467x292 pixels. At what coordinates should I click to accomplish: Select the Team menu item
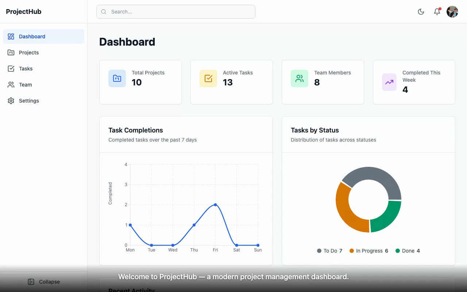click(x=43, y=85)
